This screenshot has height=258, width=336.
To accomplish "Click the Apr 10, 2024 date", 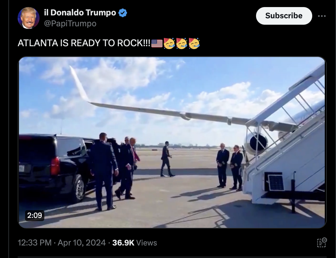I will (x=82, y=243).
